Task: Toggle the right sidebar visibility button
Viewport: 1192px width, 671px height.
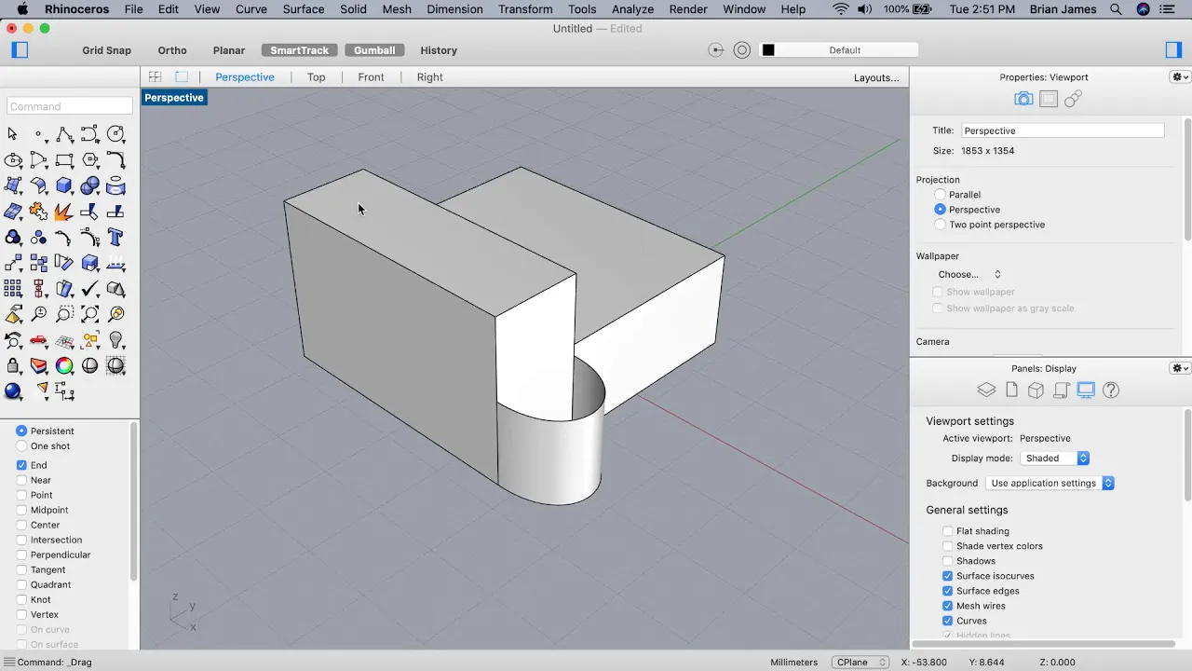Action: coord(1173,50)
